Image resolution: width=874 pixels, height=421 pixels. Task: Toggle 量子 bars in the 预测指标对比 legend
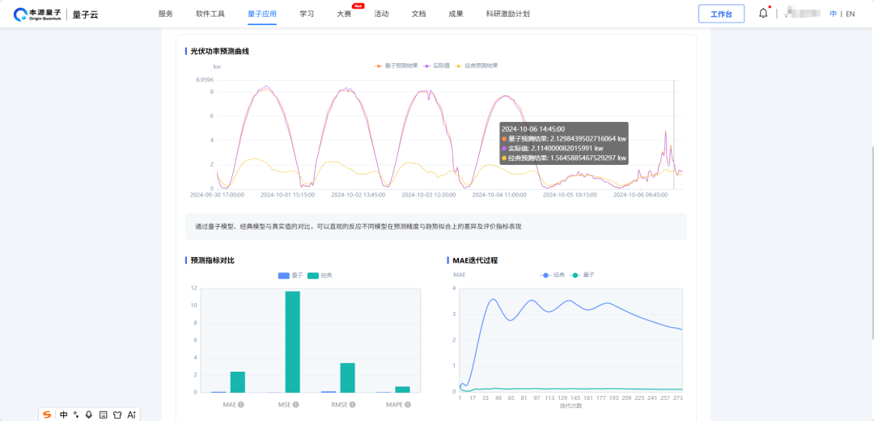291,276
